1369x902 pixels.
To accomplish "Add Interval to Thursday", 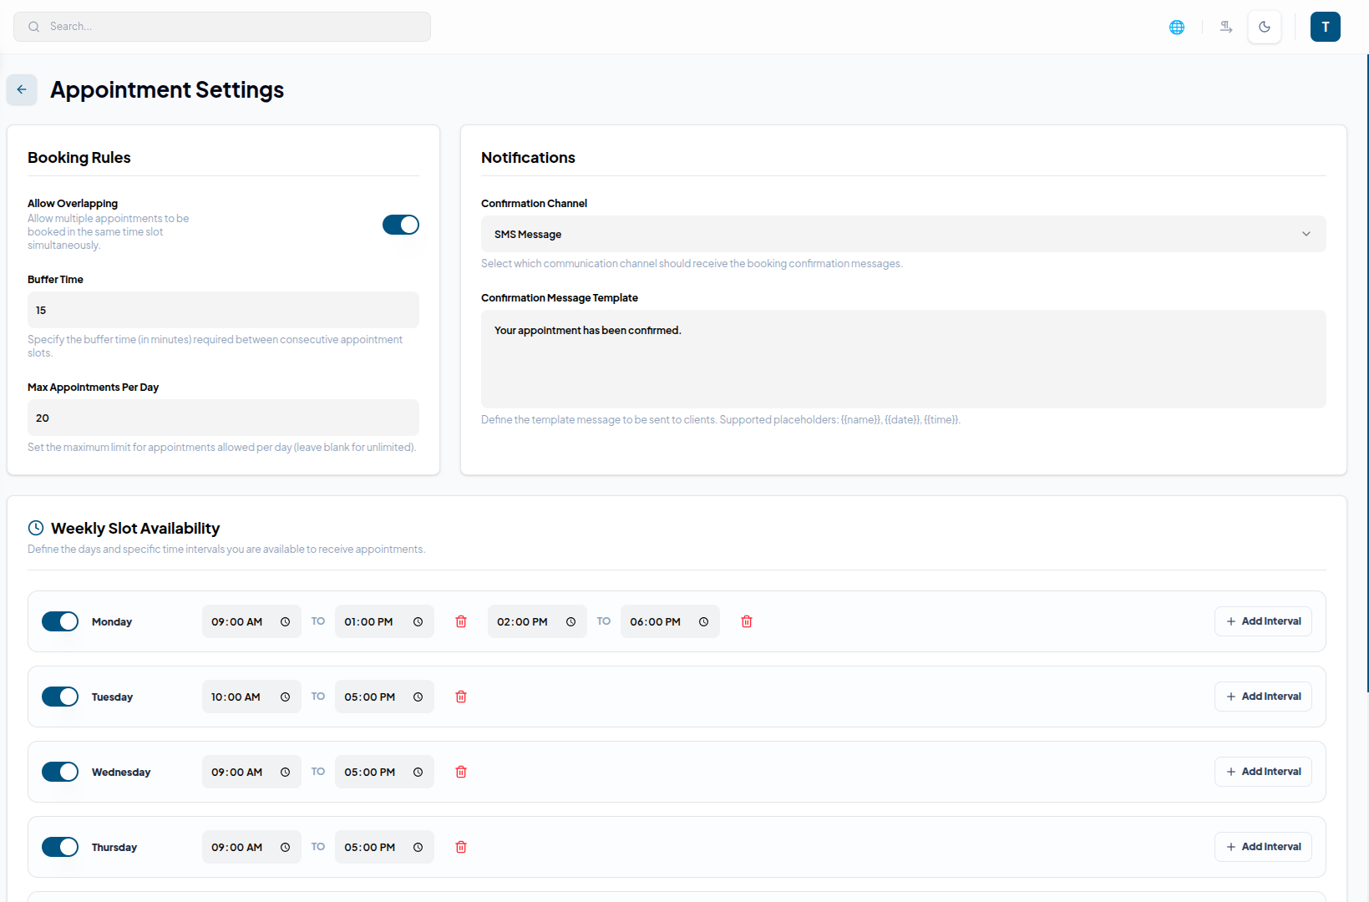I will pos(1263,847).
